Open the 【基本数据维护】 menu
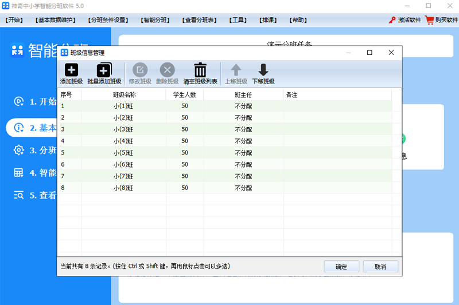459x305 pixels. click(55, 20)
